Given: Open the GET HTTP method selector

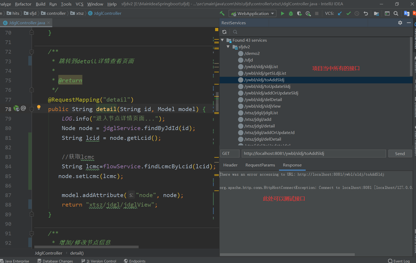Looking at the screenshot, I should click(x=230, y=154).
